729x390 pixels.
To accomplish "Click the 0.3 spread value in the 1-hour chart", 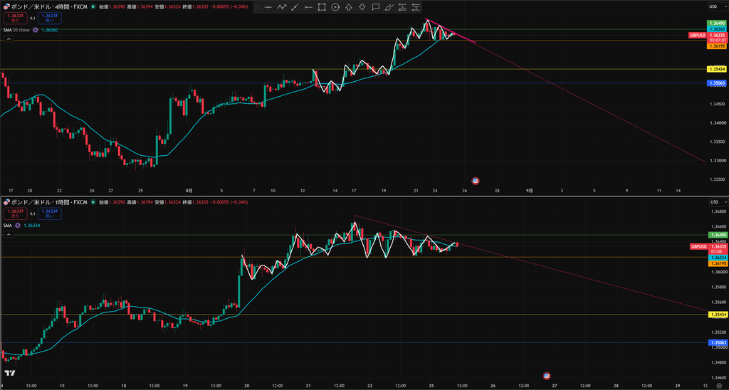I will pyautogui.click(x=33, y=214).
